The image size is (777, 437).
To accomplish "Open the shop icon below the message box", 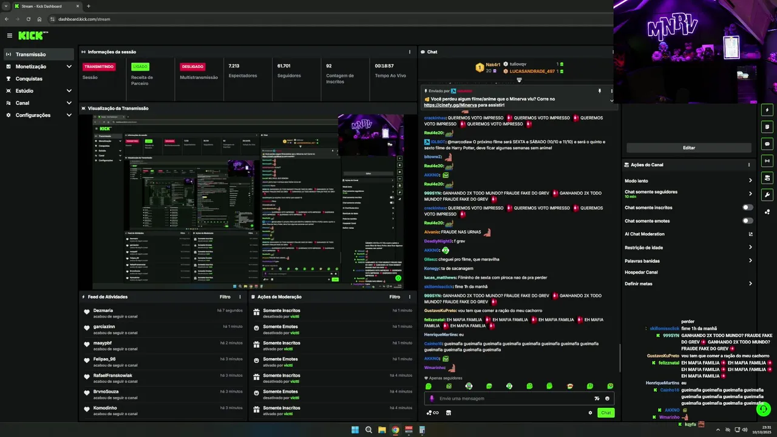I will (449, 413).
